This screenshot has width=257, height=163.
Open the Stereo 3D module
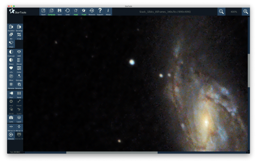pyautogui.click(x=19, y=136)
